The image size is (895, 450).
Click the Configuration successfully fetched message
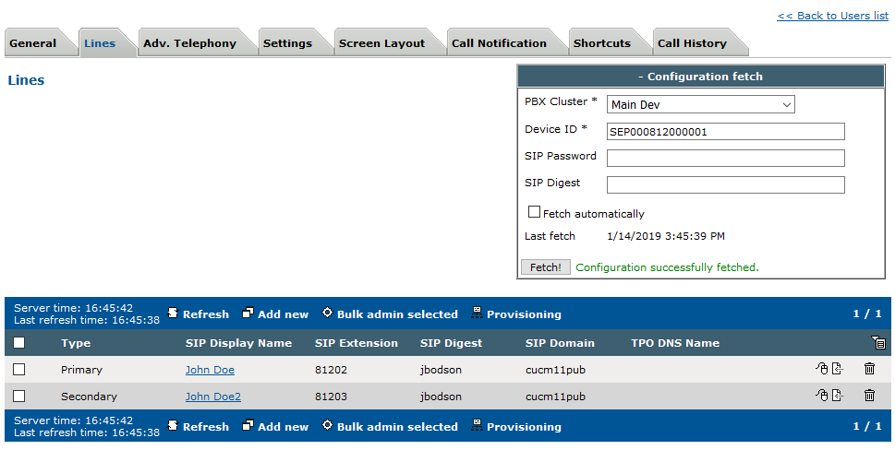(667, 267)
